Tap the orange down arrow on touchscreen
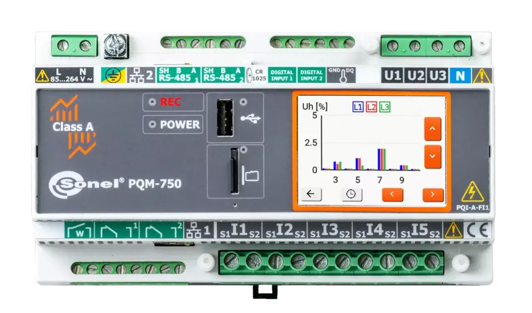The width and height of the screenshot is (532, 313). click(x=433, y=156)
